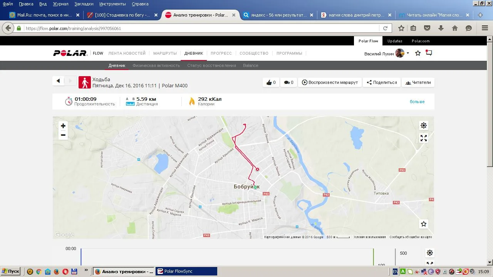Expand training details via 'больше' link
This screenshot has height=277, width=493.
[417, 102]
